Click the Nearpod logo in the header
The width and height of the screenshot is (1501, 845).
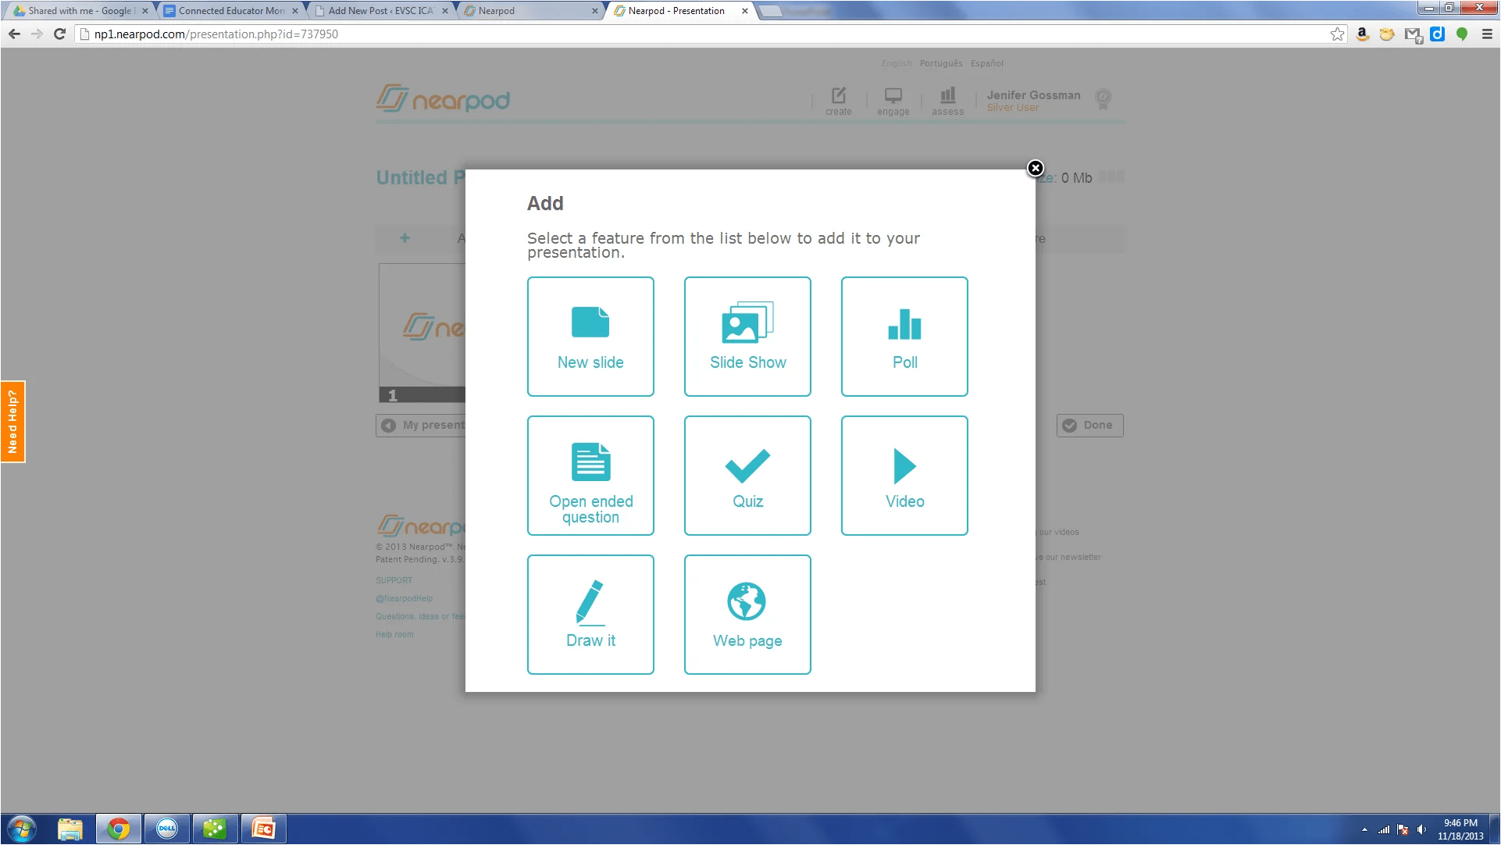(443, 99)
